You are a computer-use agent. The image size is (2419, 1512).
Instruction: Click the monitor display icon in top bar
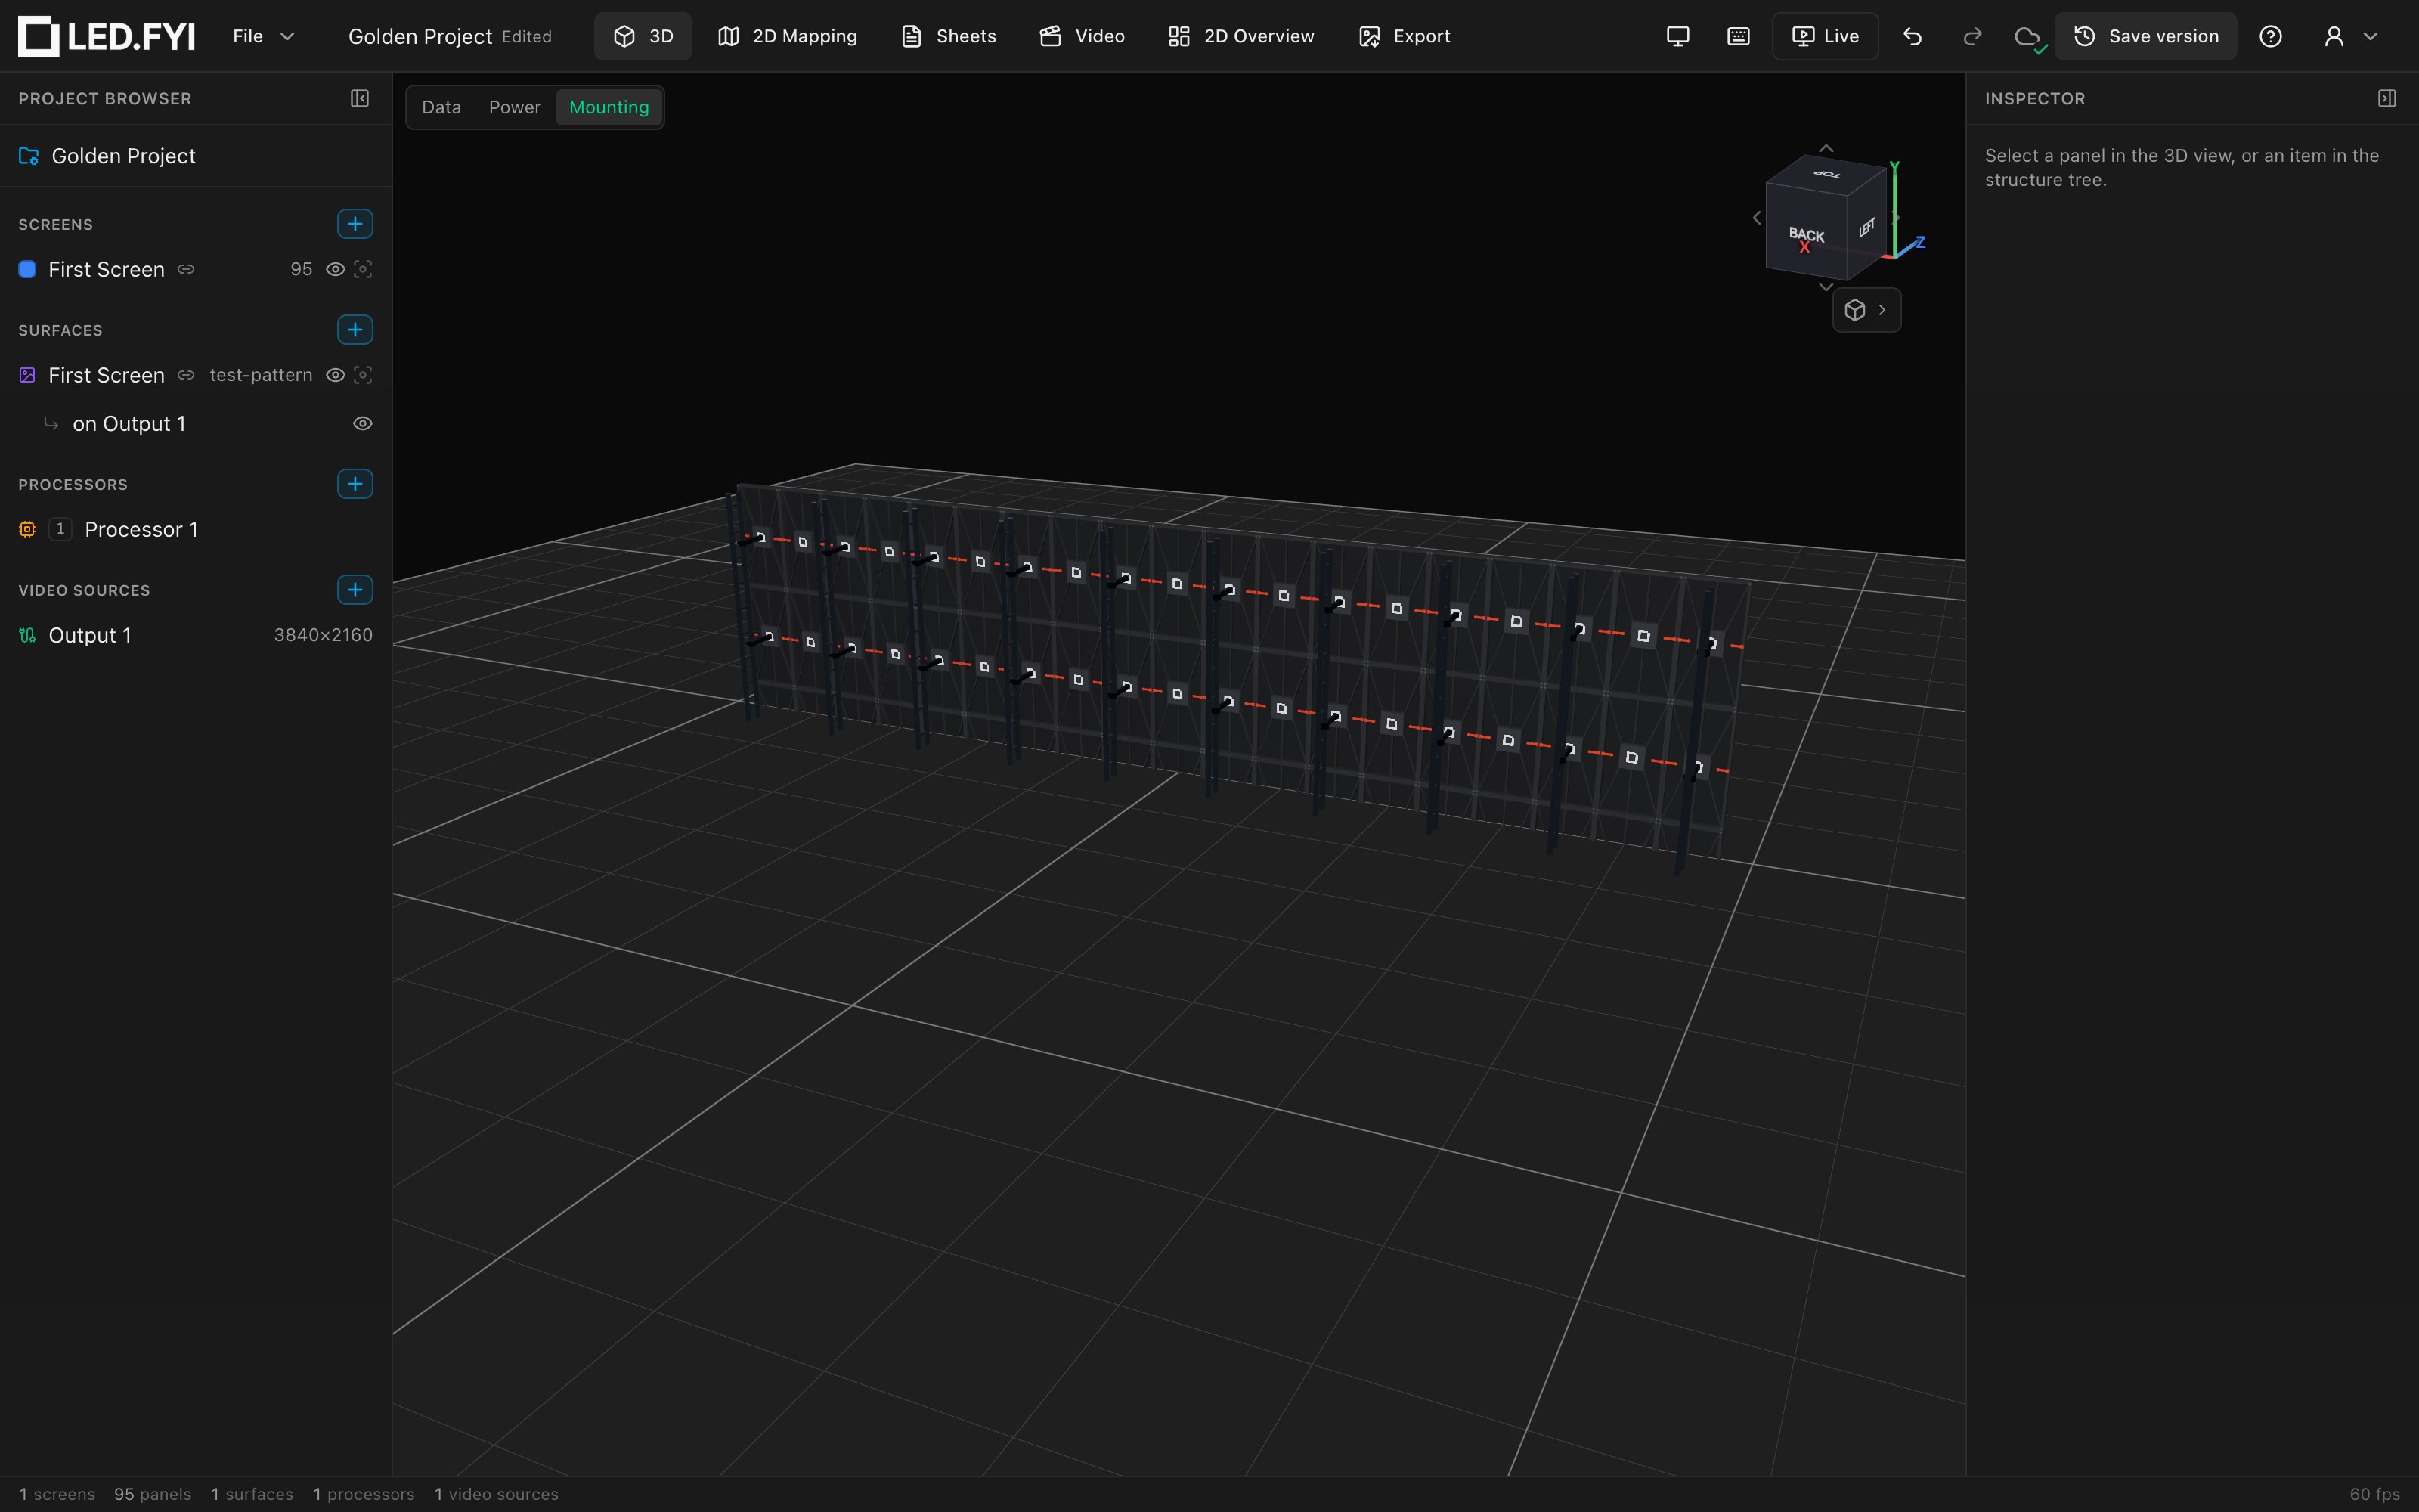click(x=1678, y=36)
